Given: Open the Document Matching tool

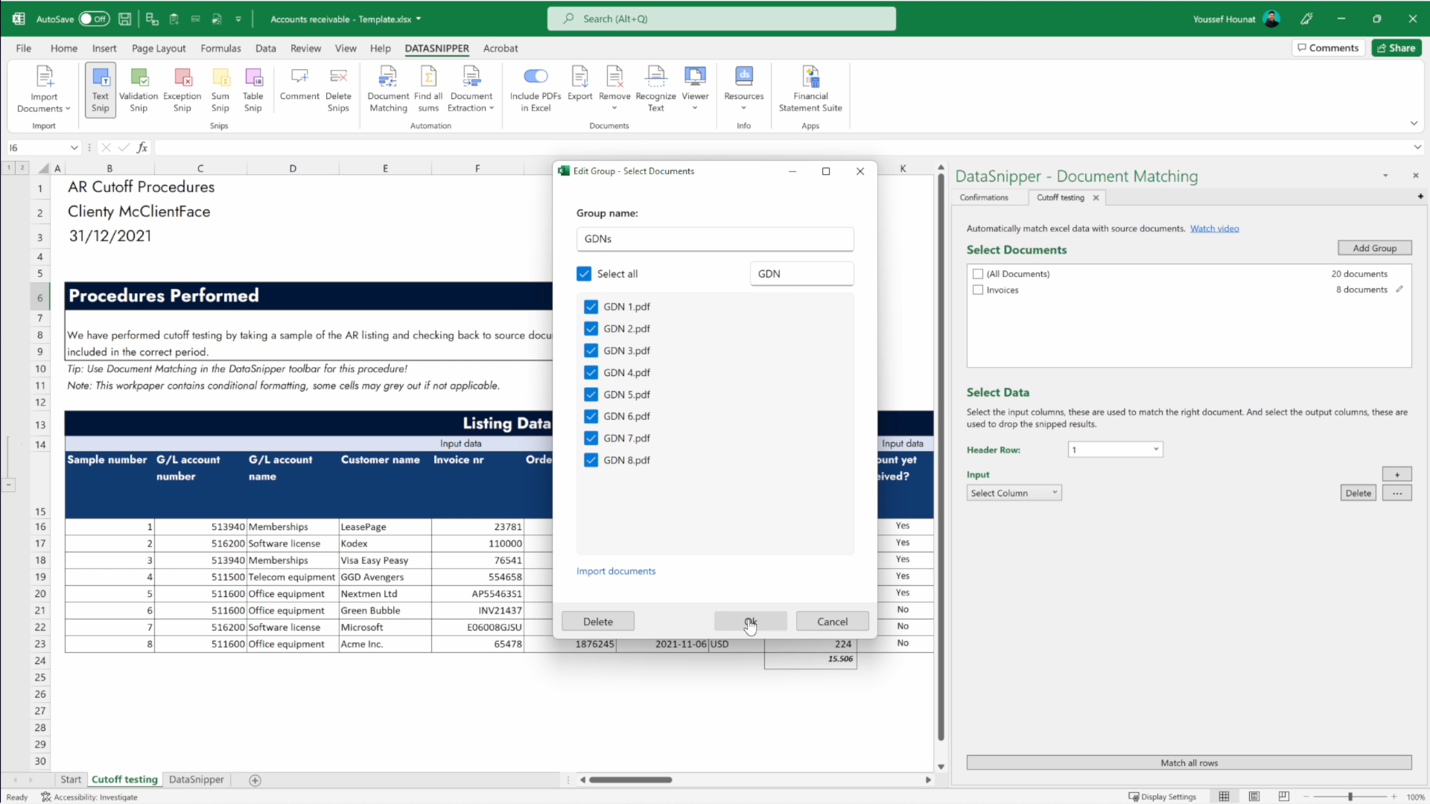Looking at the screenshot, I should point(387,88).
